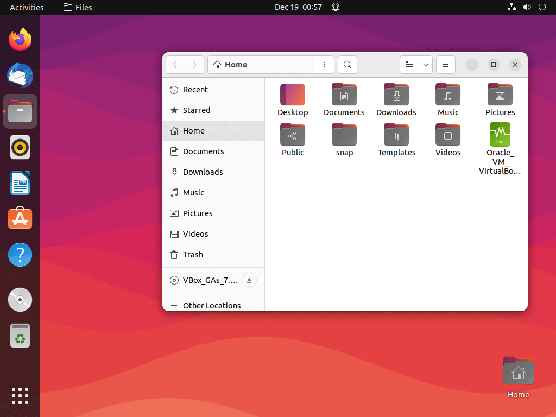Open Videos in the sidebar
556x417 pixels.
(x=213, y=233)
